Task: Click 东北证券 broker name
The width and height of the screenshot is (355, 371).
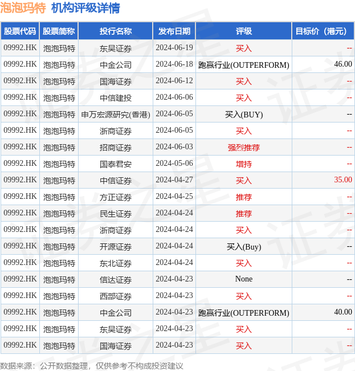Action: [116, 263]
